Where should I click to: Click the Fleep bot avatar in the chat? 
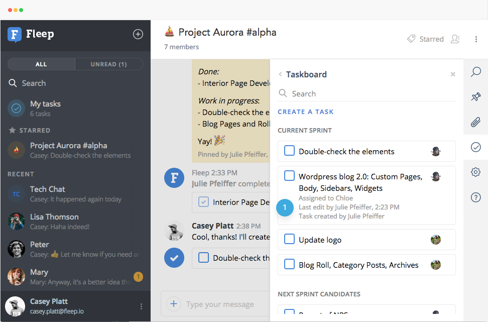tap(174, 178)
